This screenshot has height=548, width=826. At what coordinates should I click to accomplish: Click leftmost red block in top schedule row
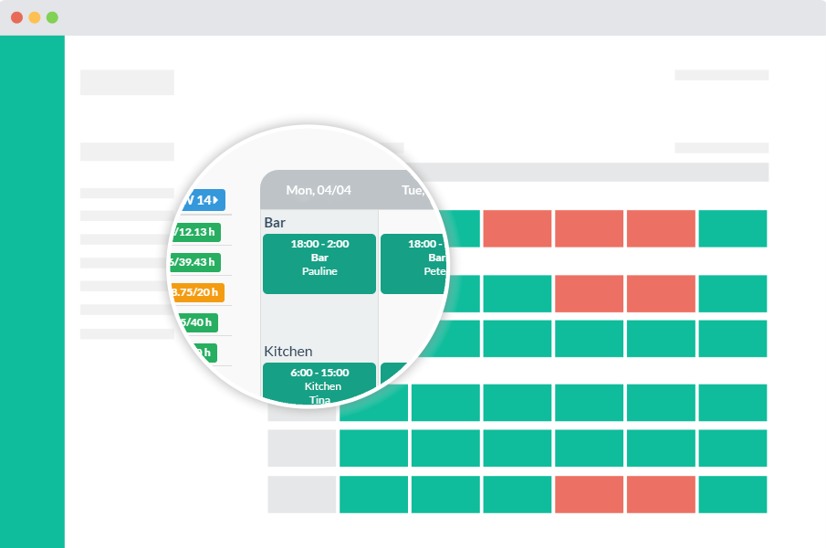point(517,228)
